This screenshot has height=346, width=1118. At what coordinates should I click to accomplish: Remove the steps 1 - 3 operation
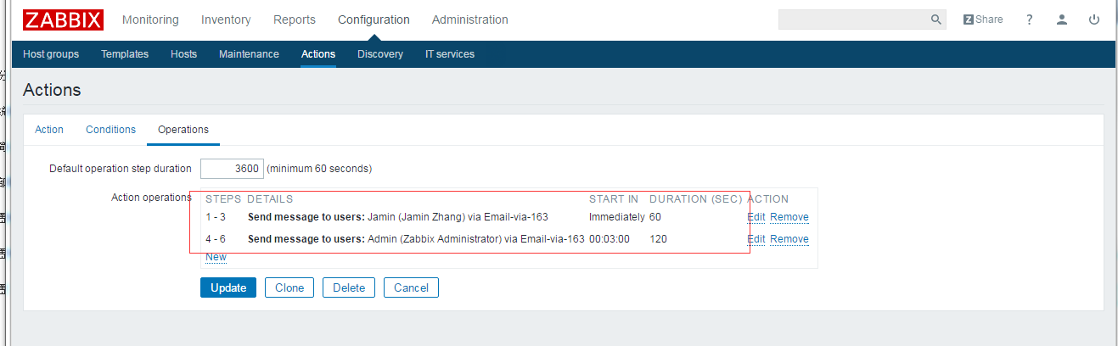tap(789, 217)
